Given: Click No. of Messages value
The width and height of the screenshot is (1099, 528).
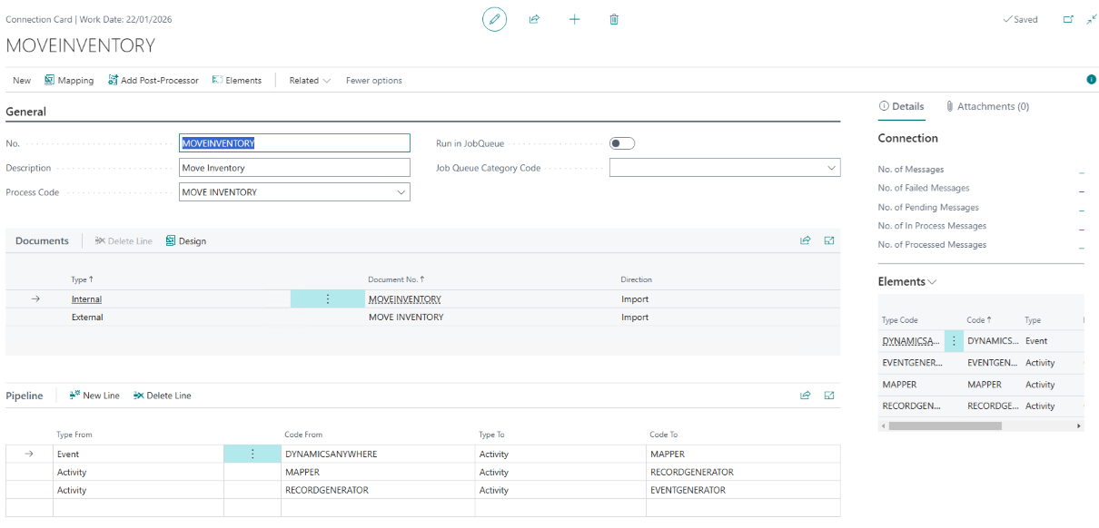Looking at the screenshot, I should coord(1081,170).
